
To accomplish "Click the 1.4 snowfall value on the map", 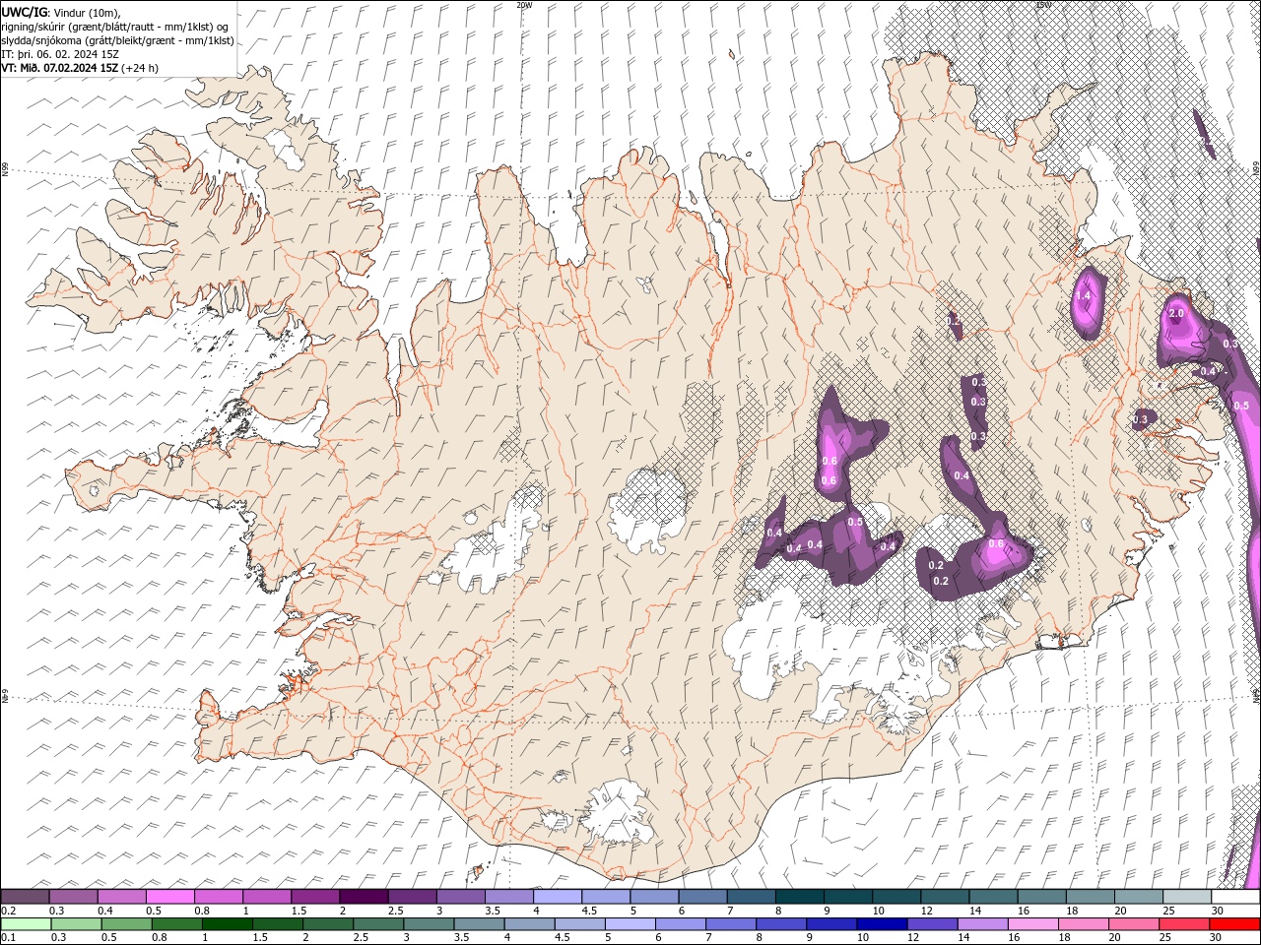I will [1083, 295].
